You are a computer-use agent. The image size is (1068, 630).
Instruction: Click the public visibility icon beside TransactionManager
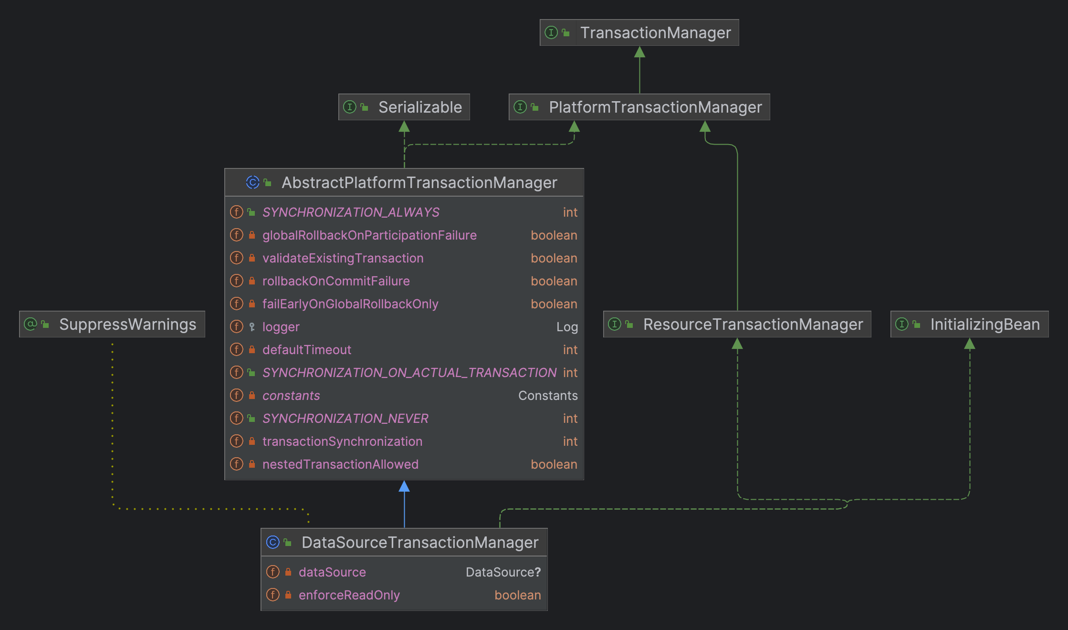click(x=566, y=32)
